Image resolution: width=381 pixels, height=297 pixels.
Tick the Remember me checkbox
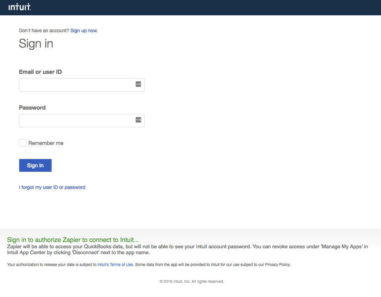pos(22,143)
